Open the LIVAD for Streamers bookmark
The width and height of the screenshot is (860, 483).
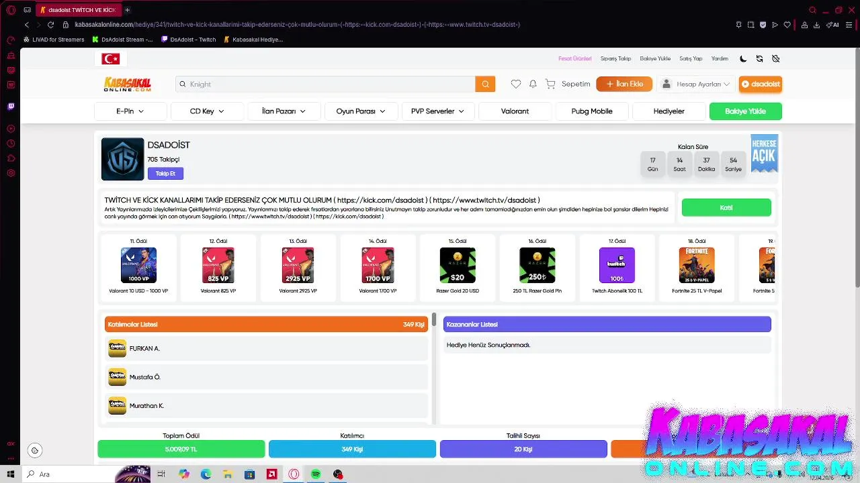click(x=54, y=40)
